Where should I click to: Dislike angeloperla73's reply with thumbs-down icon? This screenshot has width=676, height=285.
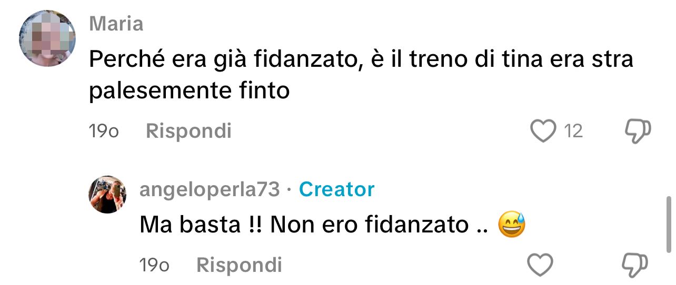click(634, 264)
